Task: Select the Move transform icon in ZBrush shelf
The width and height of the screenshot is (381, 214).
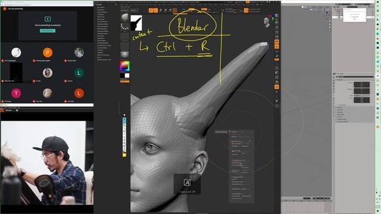Action: pos(160,10)
